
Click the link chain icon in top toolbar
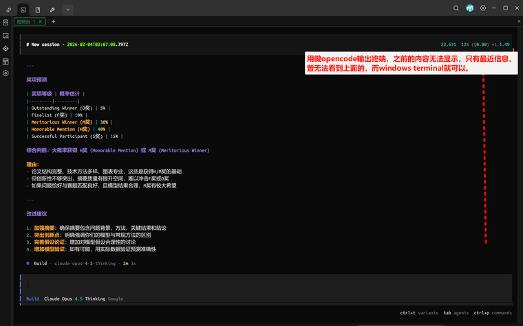tap(9, 10)
